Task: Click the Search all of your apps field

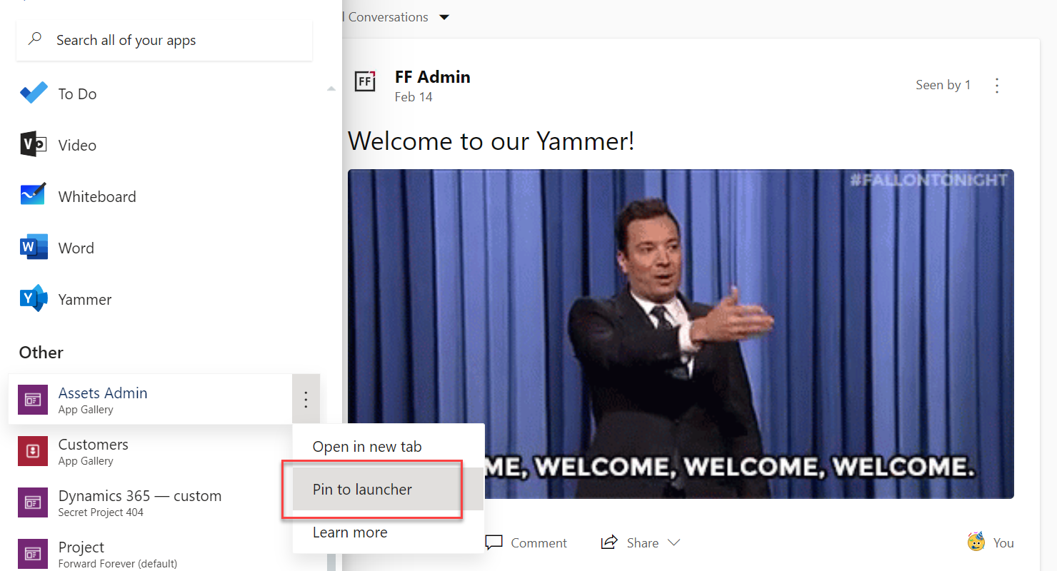Action: point(164,41)
